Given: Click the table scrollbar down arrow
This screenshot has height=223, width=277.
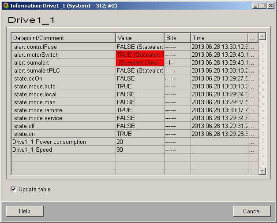Looking at the screenshot, I should (262, 171).
